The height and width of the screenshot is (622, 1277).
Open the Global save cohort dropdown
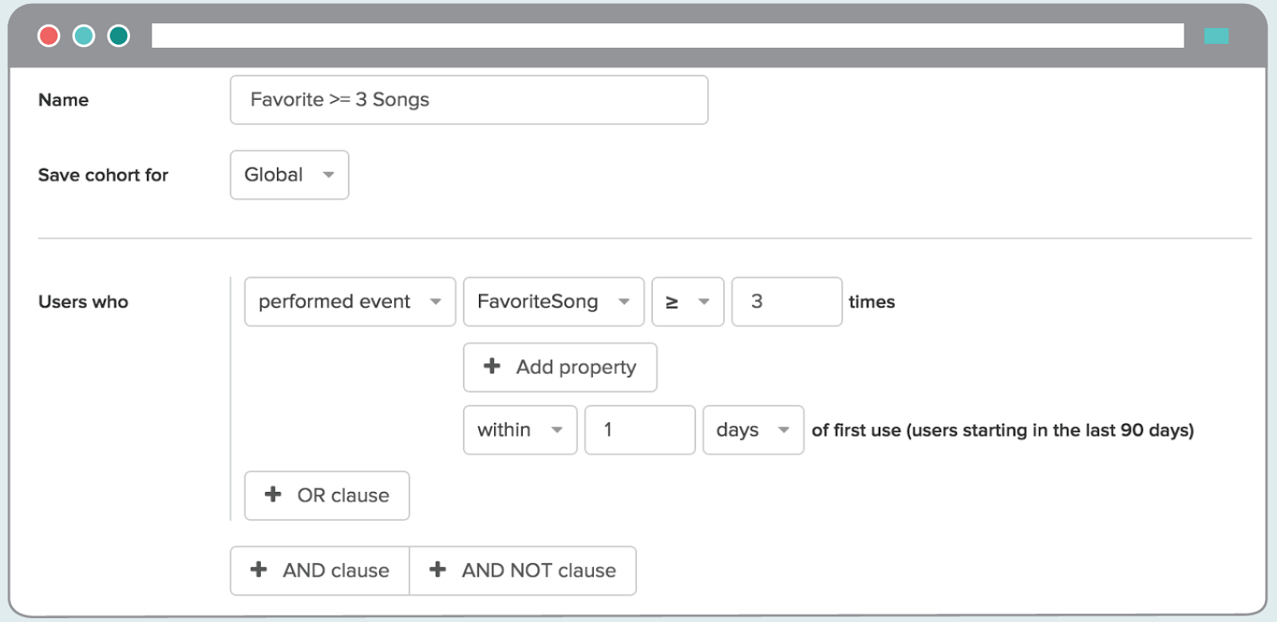pyautogui.click(x=289, y=175)
